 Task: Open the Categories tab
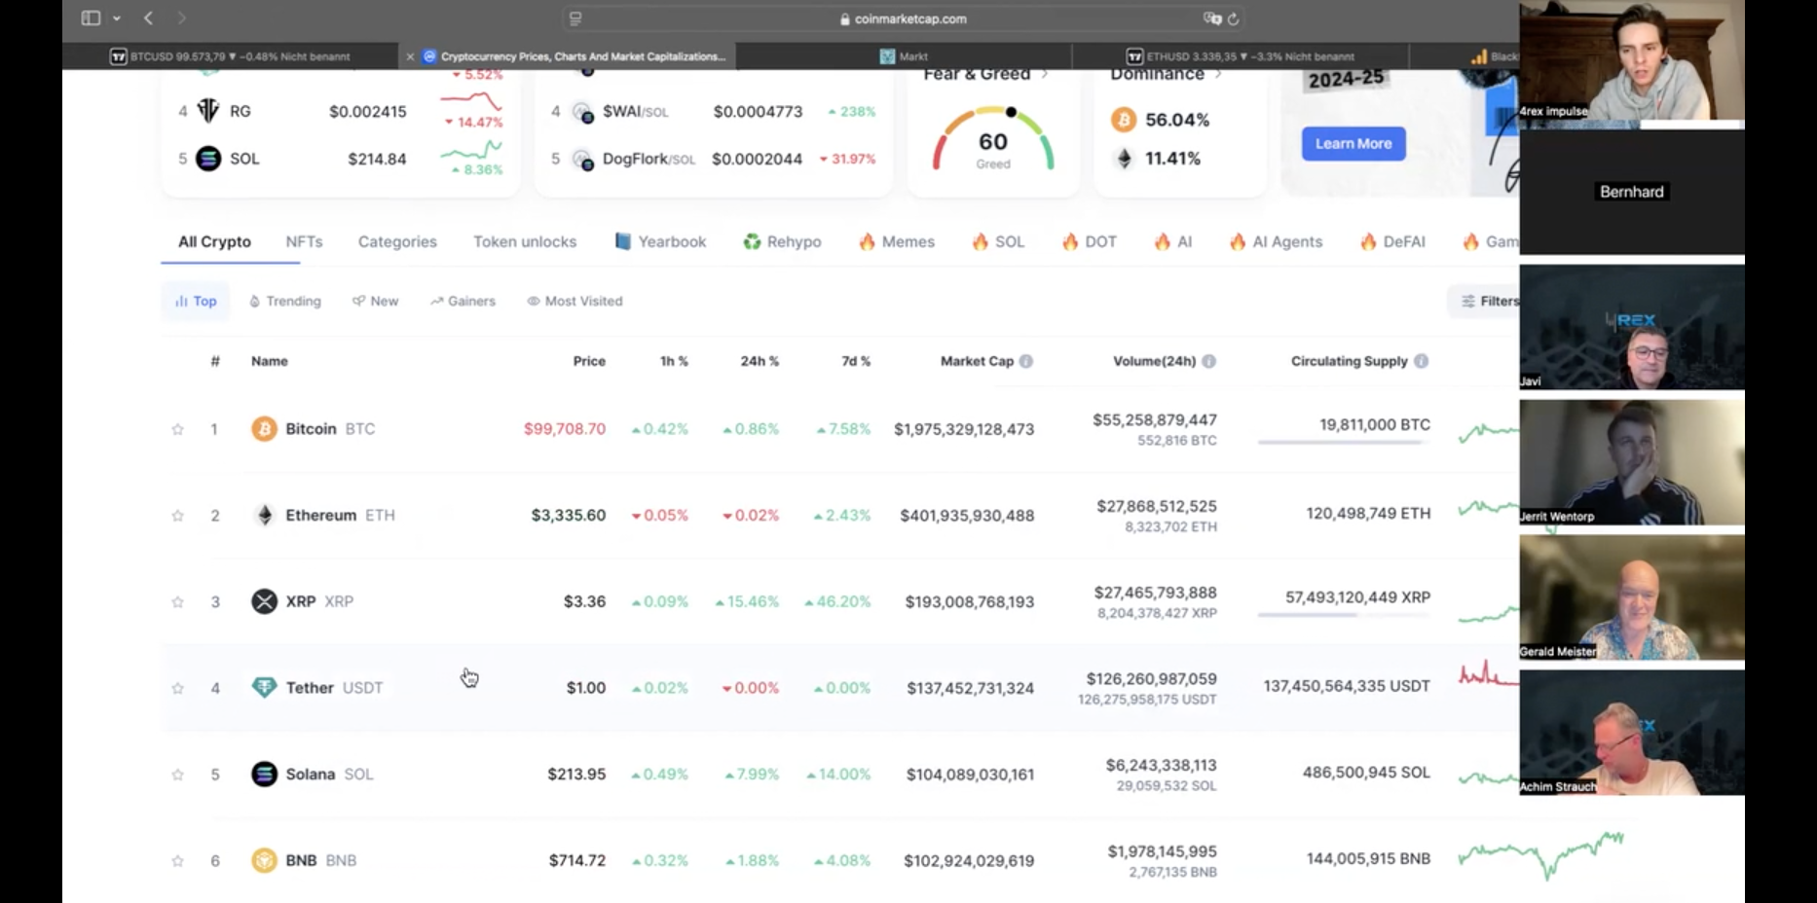pyautogui.click(x=397, y=241)
